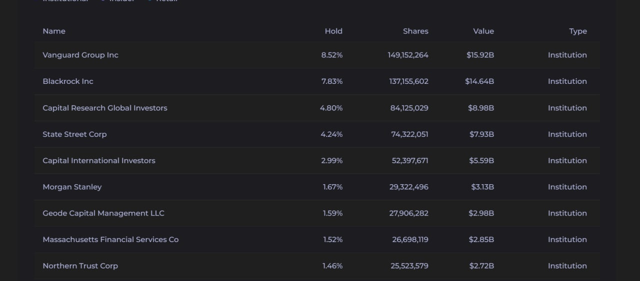The image size is (640, 281).
Task: Select State Street Corp holder name
Action: pyautogui.click(x=74, y=134)
